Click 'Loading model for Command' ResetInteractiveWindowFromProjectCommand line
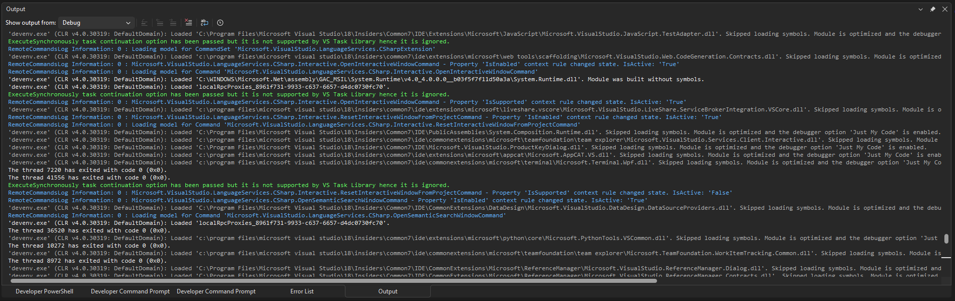Viewport: 955px width, 301px height. click(294, 125)
